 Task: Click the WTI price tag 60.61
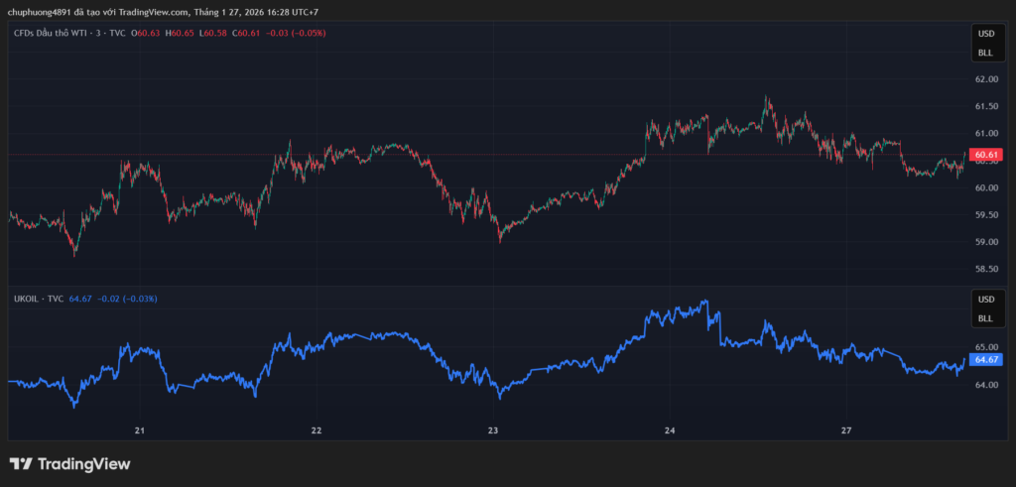986,155
